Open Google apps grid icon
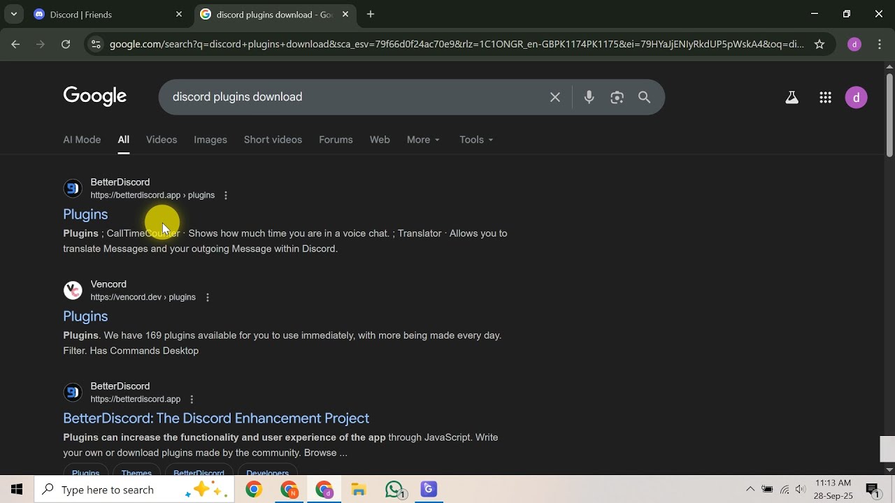The image size is (895, 503). tap(825, 98)
